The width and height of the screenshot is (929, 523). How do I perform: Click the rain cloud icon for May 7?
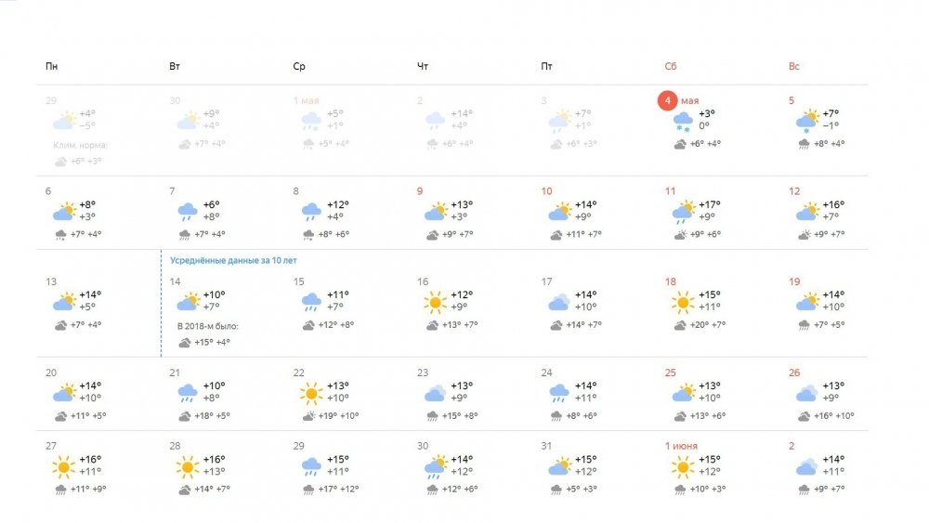point(188,212)
